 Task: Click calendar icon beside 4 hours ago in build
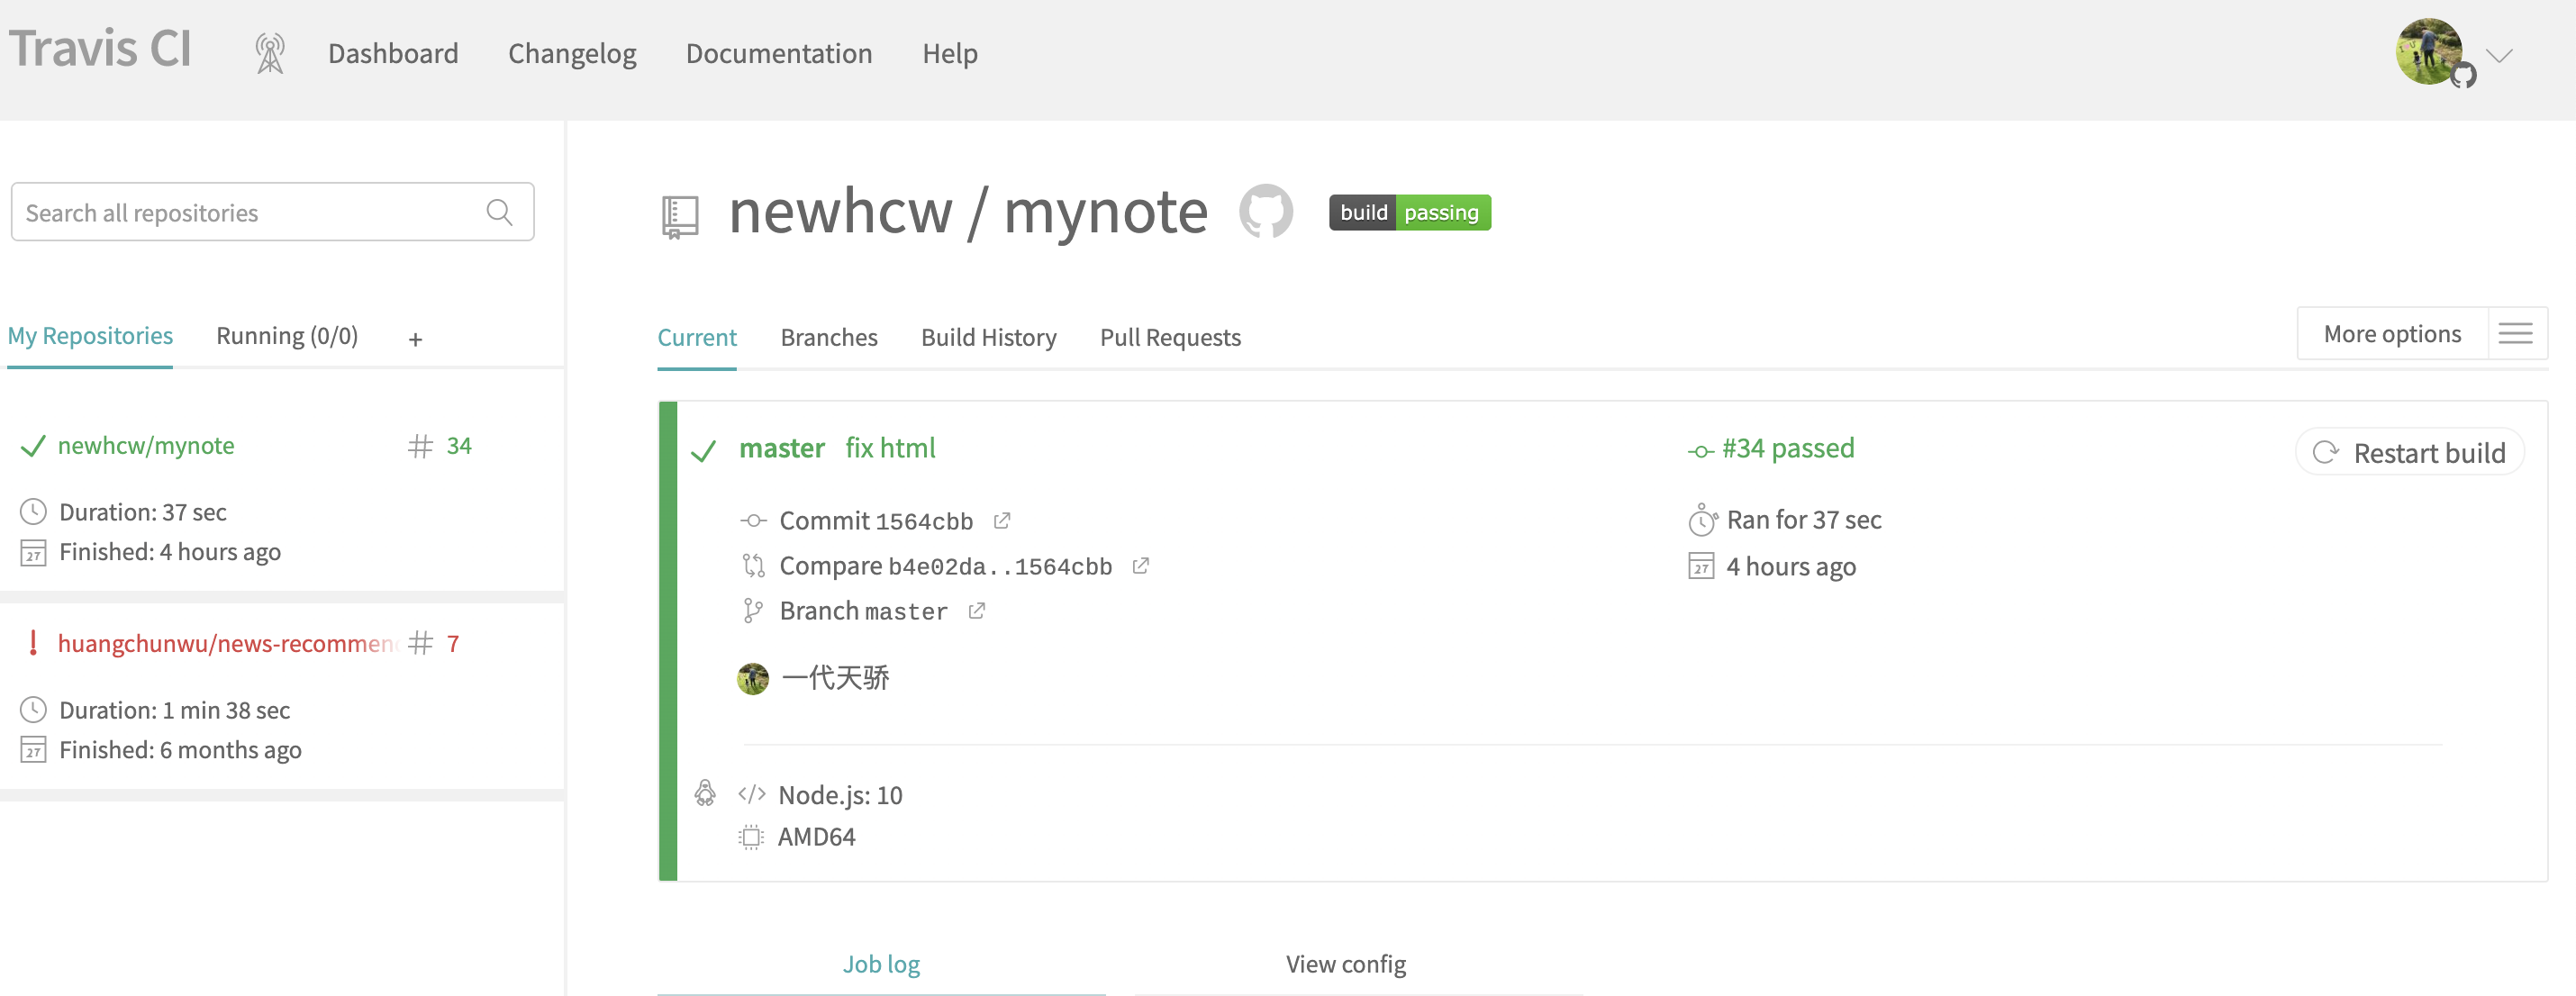click(x=1701, y=567)
